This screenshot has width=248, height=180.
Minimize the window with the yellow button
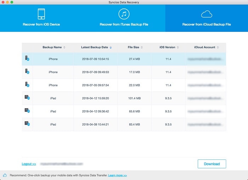7,2
